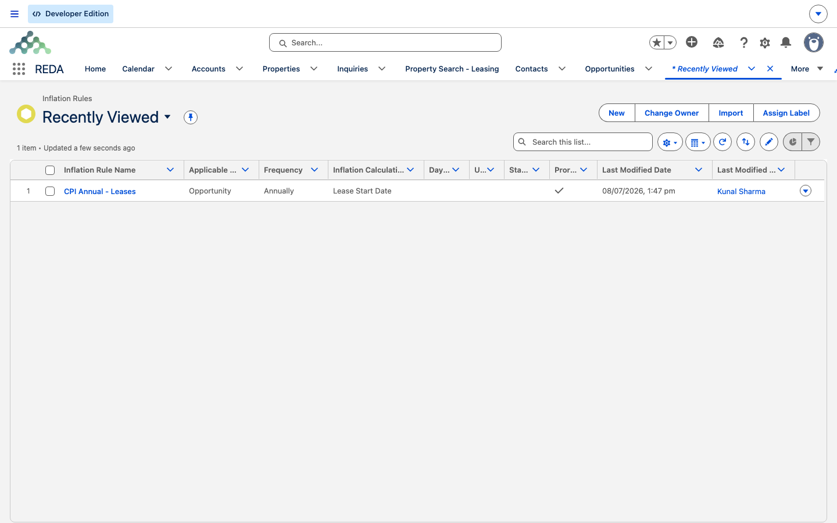Open the App Launcher grid icon
This screenshot has width=837, height=523.
(x=19, y=69)
